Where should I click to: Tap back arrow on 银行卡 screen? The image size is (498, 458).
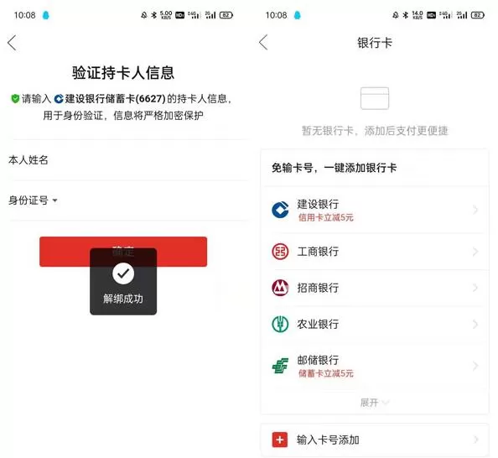(x=263, y=42)
